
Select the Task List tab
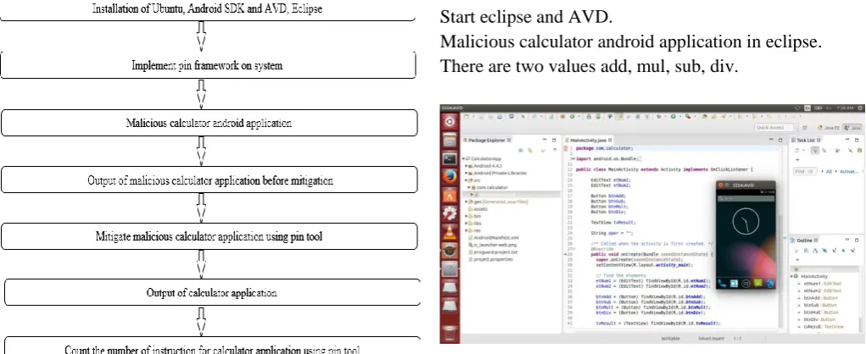806,140
